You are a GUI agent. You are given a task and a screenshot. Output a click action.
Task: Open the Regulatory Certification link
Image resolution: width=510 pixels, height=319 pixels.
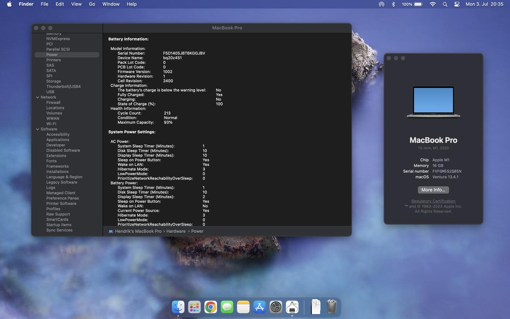pyautogui.click(x=433, y=201)
